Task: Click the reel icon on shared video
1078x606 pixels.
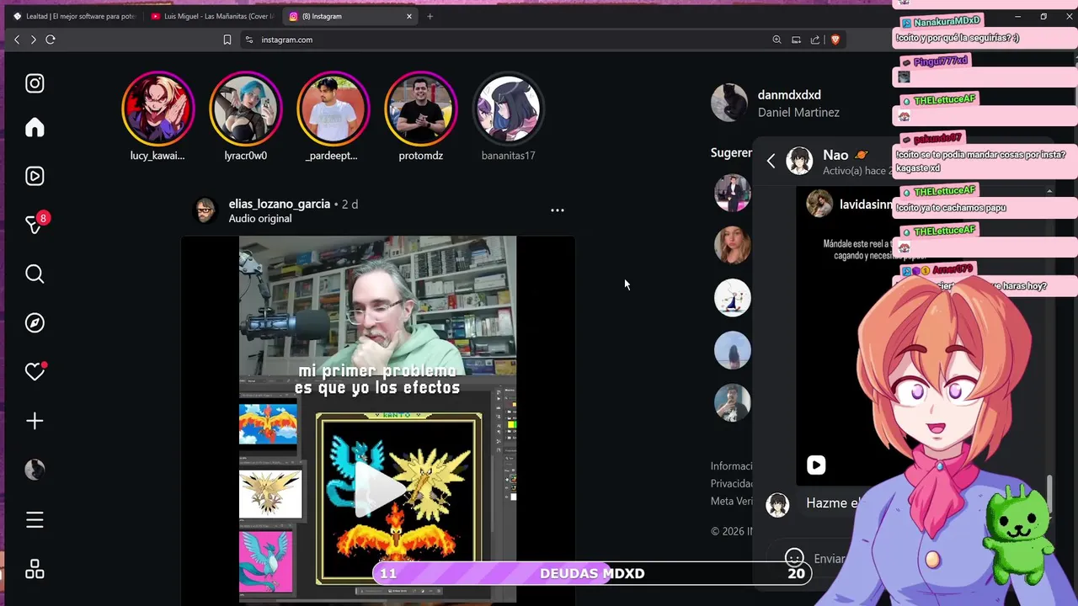Action: click(x=816, y=465)
